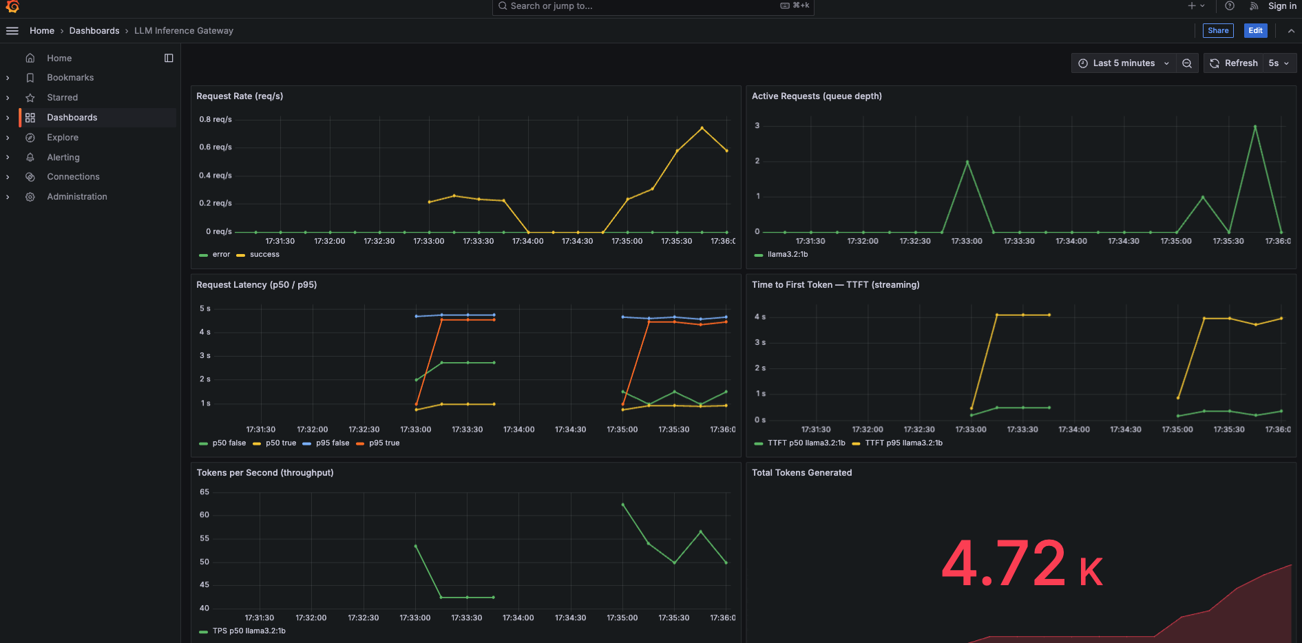The width and height of the screenshot is (1302, 643).
Task: Click the Search or jump to field
Action: coord(653,6)
